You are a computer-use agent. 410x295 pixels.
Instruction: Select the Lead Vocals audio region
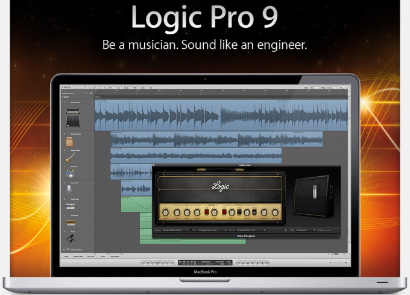(136, 188)
